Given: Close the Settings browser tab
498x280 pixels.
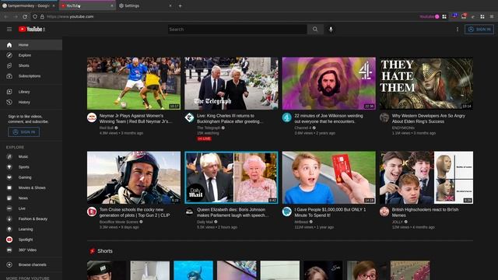Looking at the screenshot, I should click(170, 5).
